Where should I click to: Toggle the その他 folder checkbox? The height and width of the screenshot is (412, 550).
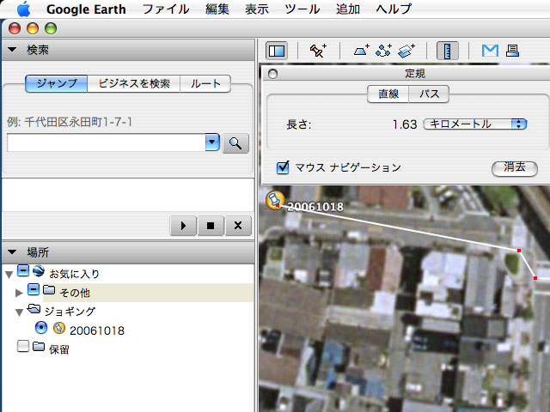pos(34,290)
